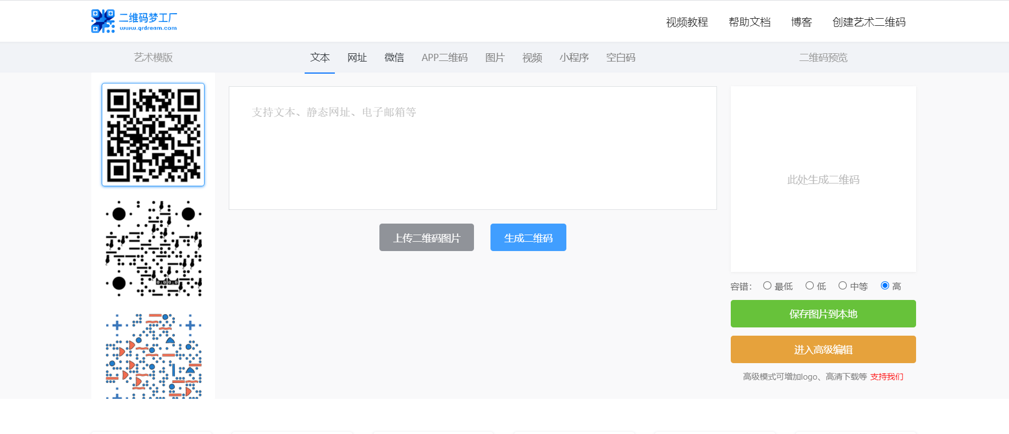Click 保存图片到本地 button
This screenshot has width=1009, height=434.
[823, 314]
